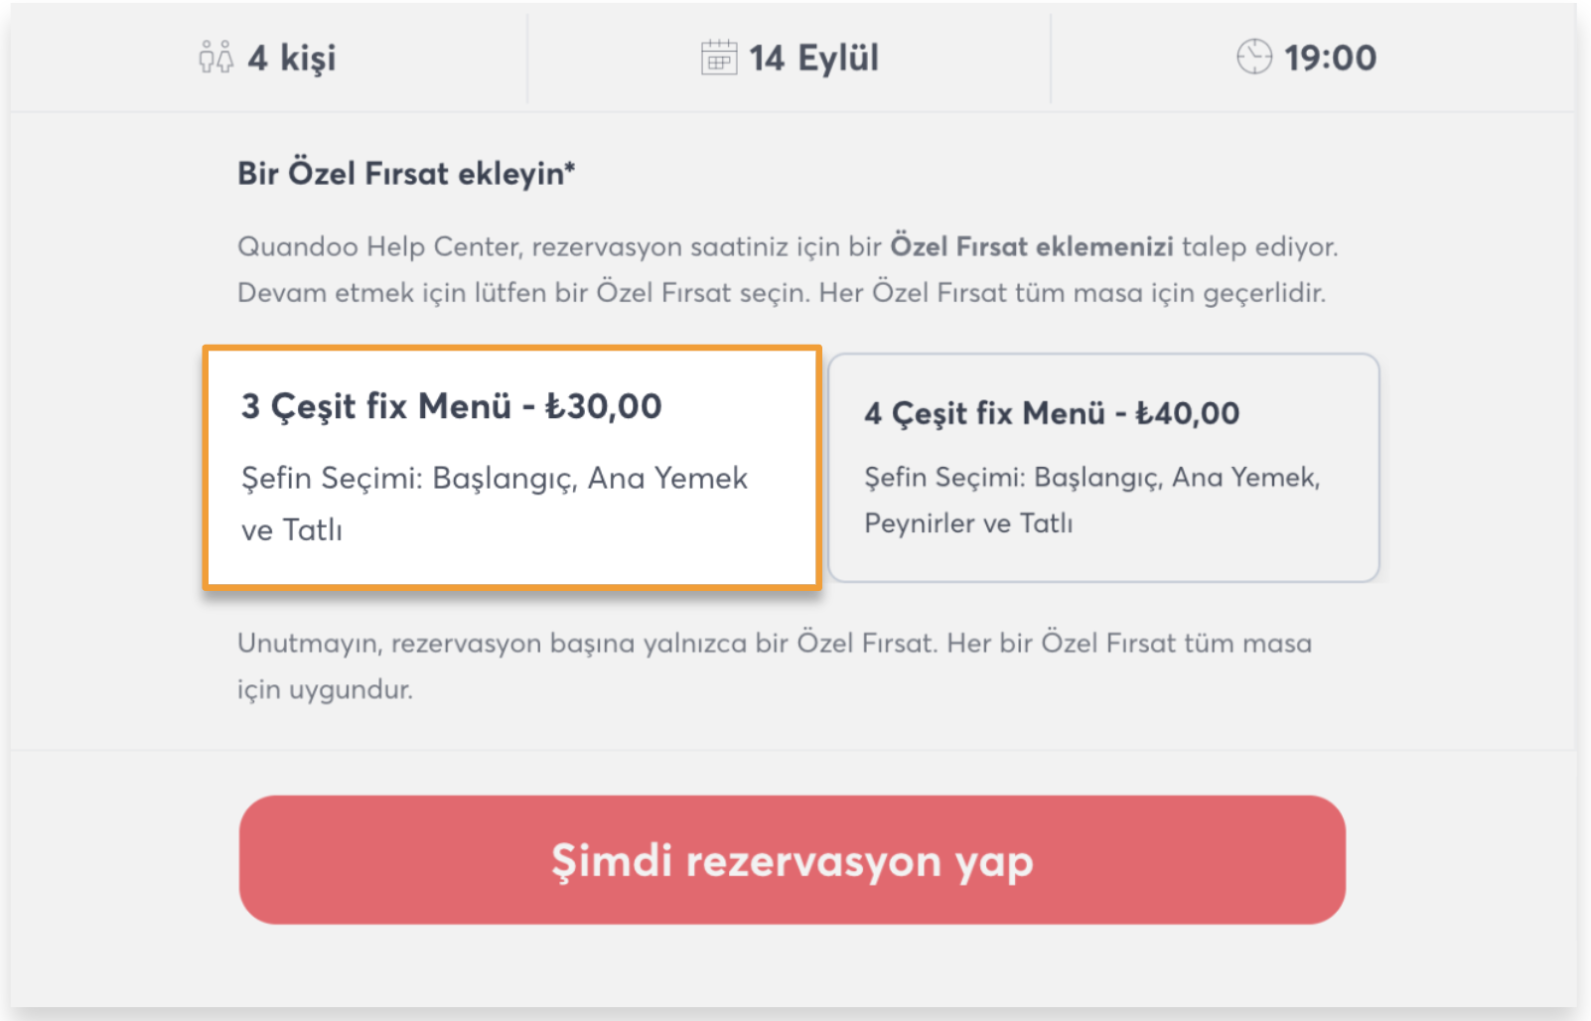Open the "19:00" time selector
Image resolution: width=1591 pixels, height=1021 pixels.
[1330, 58]
